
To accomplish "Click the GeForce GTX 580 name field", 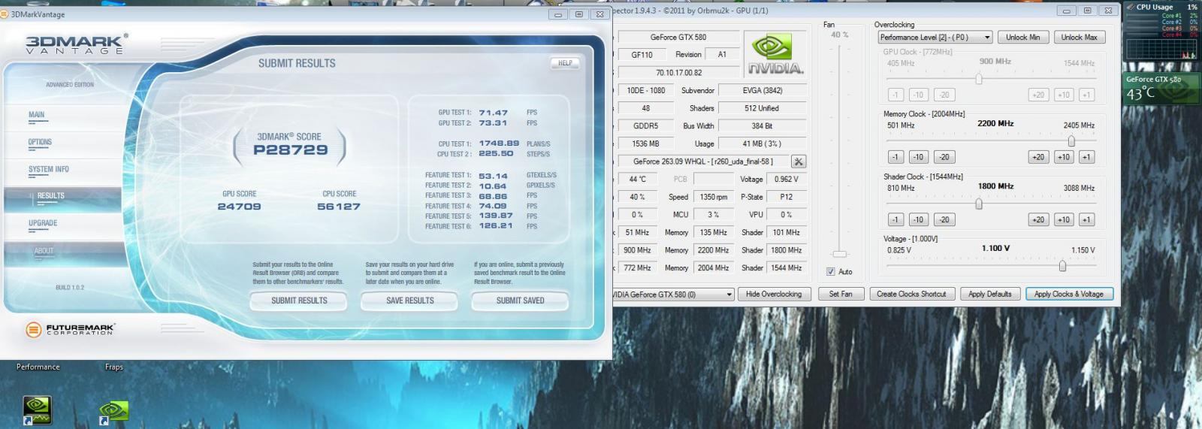I will [678, 37].
